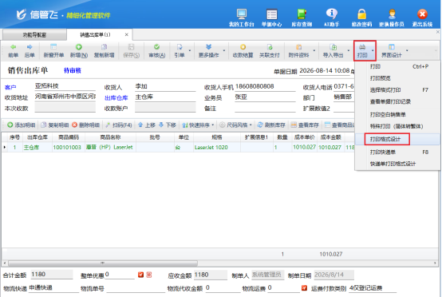Select cell 100101003 in the grid
This screenshot has height=297, width=442.
[x=69, y=147]
